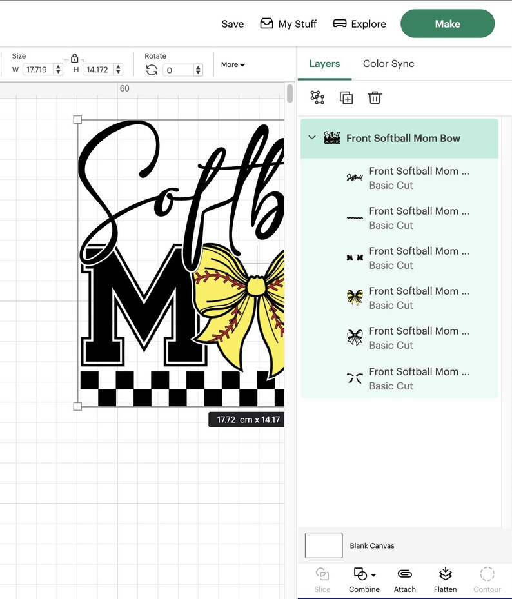Click the height stepper arrows
The height and width of the screenshot is (599, 512).
(118, 70)
